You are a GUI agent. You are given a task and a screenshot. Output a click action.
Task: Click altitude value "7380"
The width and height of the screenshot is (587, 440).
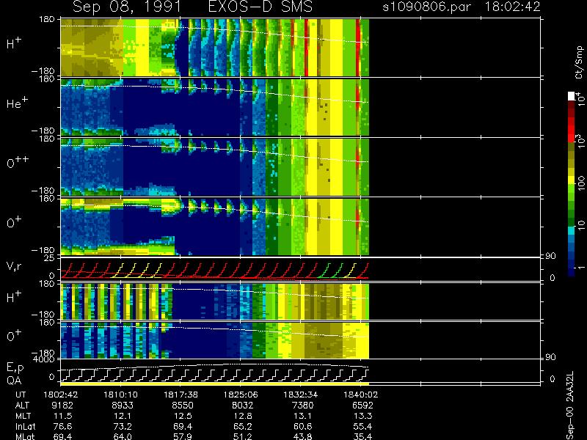[302, 405]
